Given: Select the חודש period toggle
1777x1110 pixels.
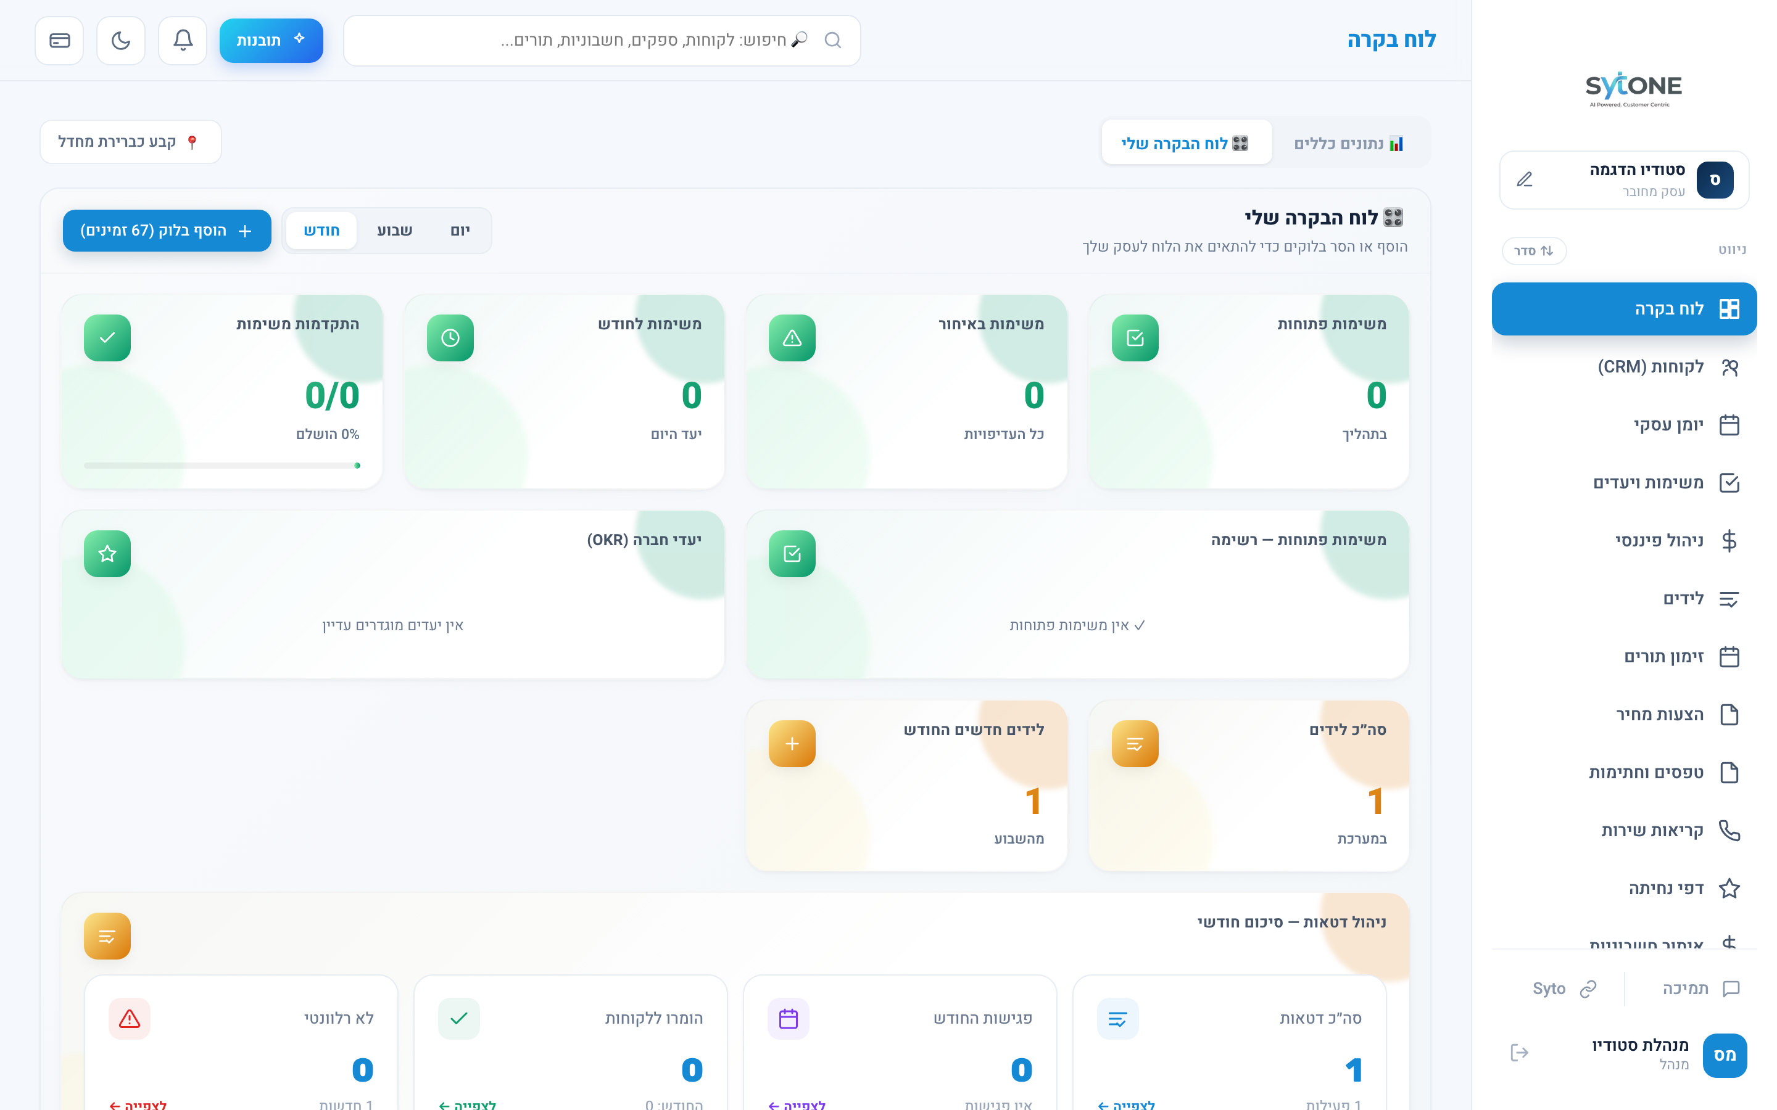Looking at the screenshot, I should (x=321, y=231).
